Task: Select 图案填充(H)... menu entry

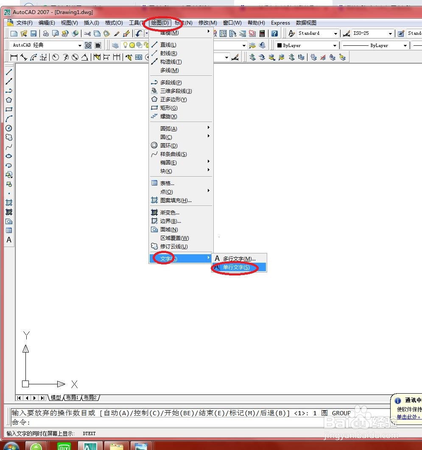Action: 181,200
